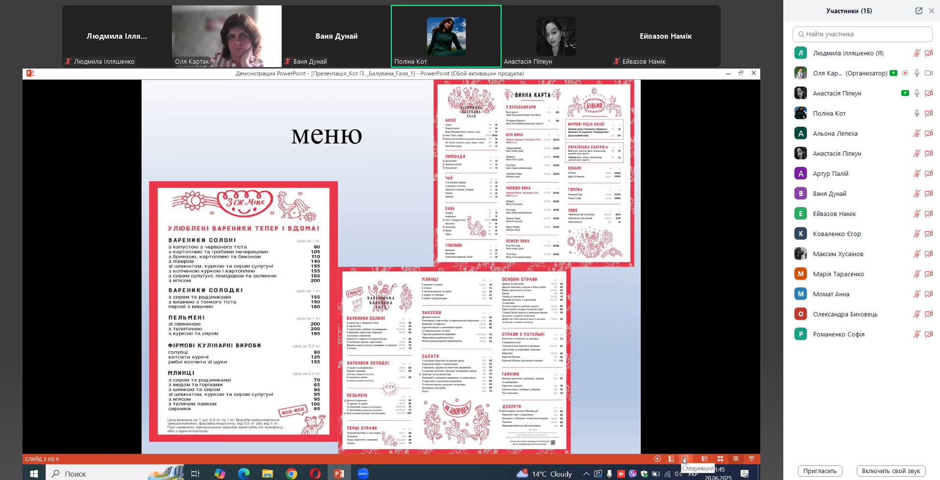Image resolution: width=940 pixels, height=480 pixels.
Task: Open weather widget showing 14°C Cloudy
Action: tap(544, 474)
